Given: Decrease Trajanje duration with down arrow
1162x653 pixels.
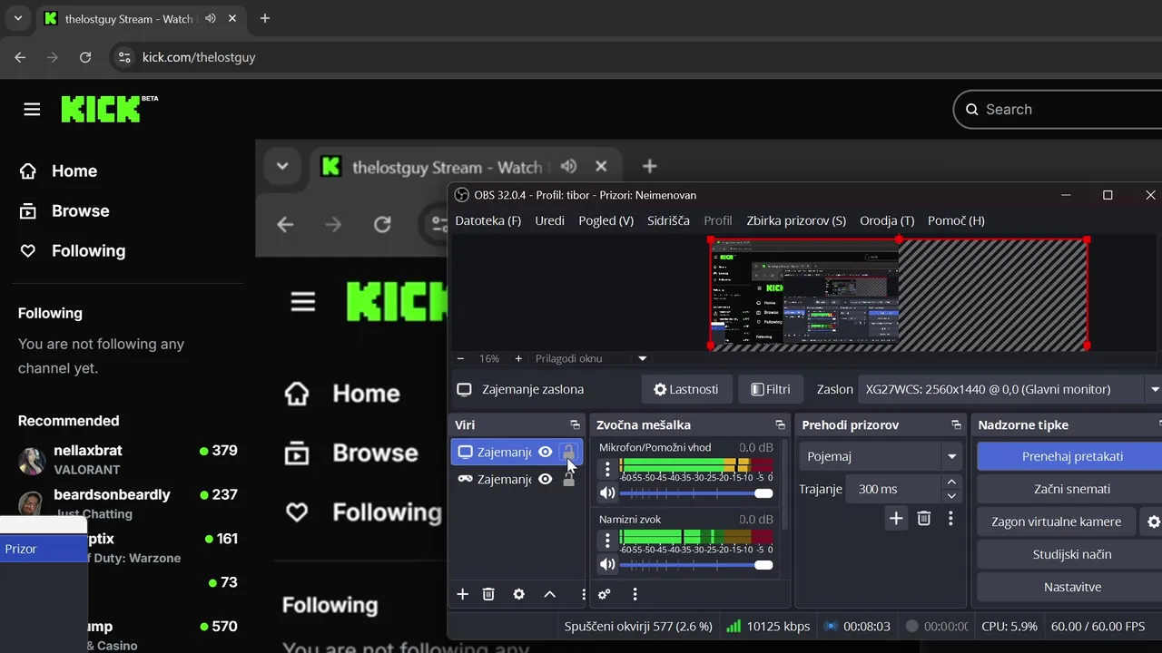Looking at the screenshot, I should [x=951, y=496].
